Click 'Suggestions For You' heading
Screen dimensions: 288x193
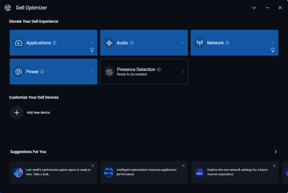28,152
